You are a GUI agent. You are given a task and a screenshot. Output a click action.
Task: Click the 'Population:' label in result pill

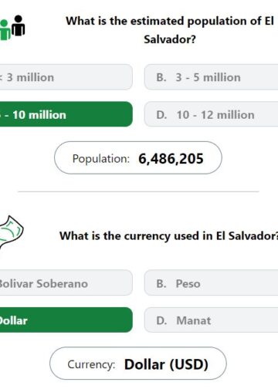click(101, 158)
